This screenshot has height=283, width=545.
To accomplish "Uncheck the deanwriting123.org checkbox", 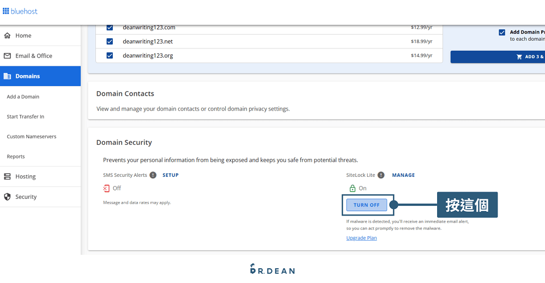I will [x=110, y=56].
